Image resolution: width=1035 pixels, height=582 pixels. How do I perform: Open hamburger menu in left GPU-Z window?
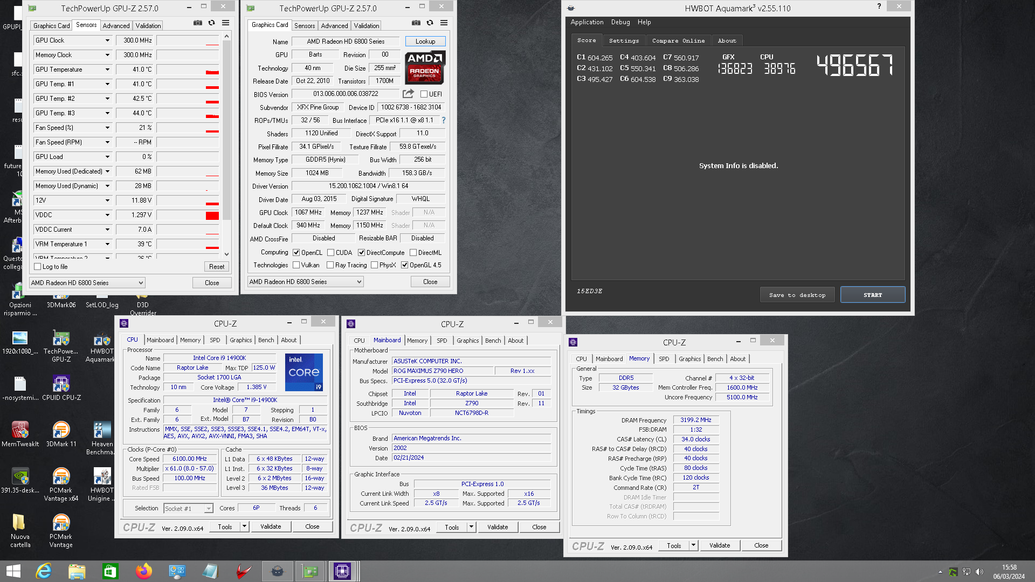[x=226, y=23]
